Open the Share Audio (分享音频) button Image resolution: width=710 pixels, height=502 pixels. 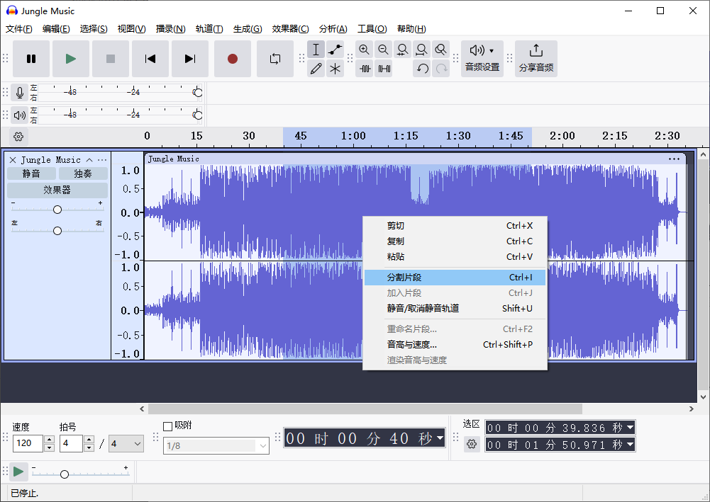536,59
